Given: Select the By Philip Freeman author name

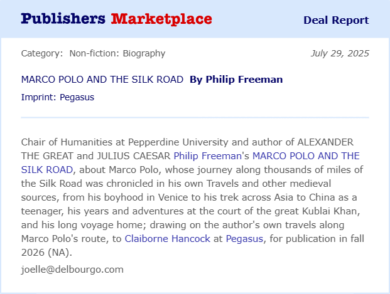Looking at the screenshot, I should pyautogui.click(x=236, y=80).
